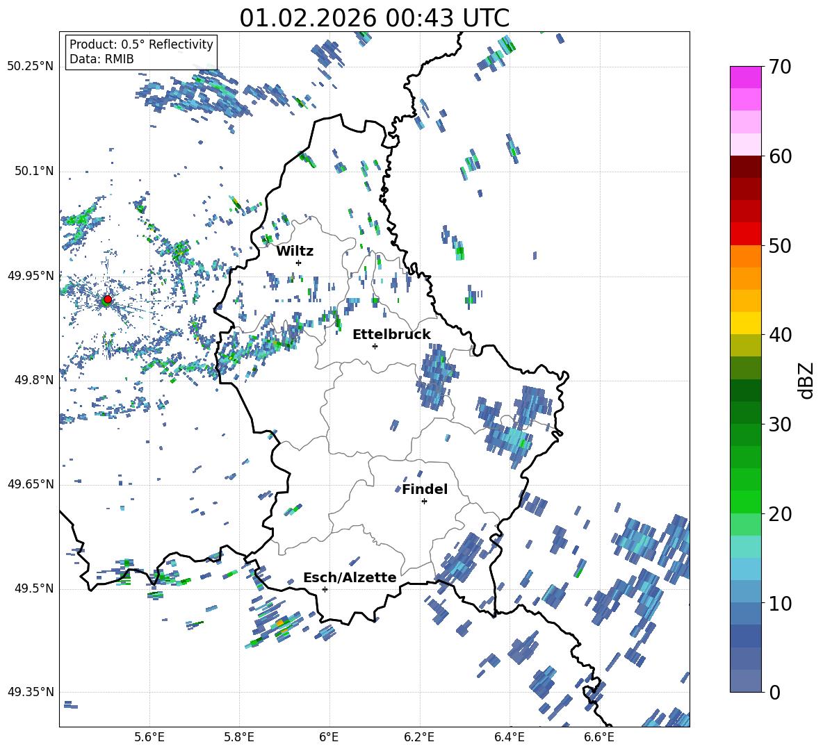
Task: Pick the dark maroon swatch below 60 dBZ
Action: (746, 166)
